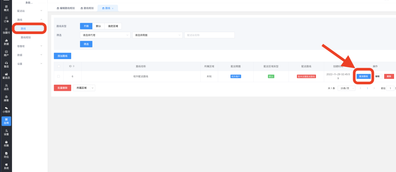Click the blue 配送路线 action button

coord(364,77)
